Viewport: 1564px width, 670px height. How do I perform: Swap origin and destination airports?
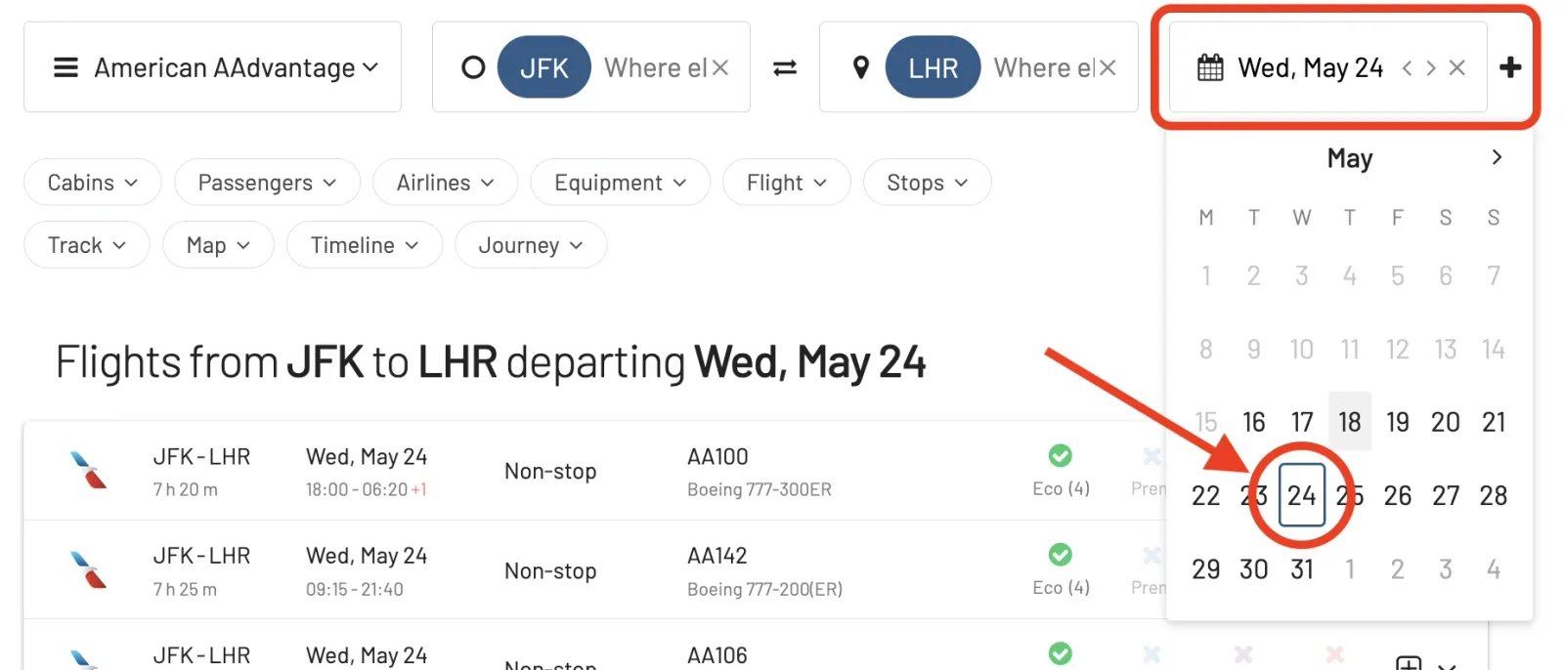coord(785,67)
